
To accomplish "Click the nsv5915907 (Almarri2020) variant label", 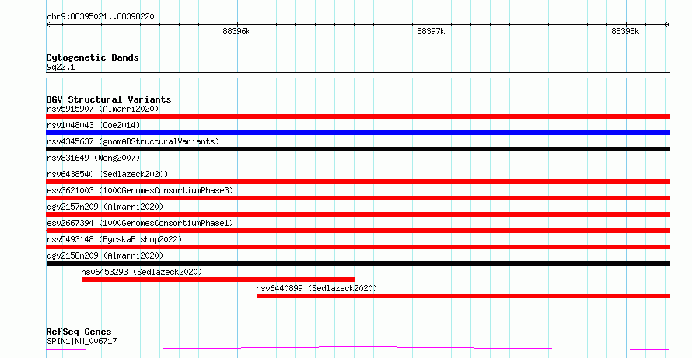I will click(103, 109).
